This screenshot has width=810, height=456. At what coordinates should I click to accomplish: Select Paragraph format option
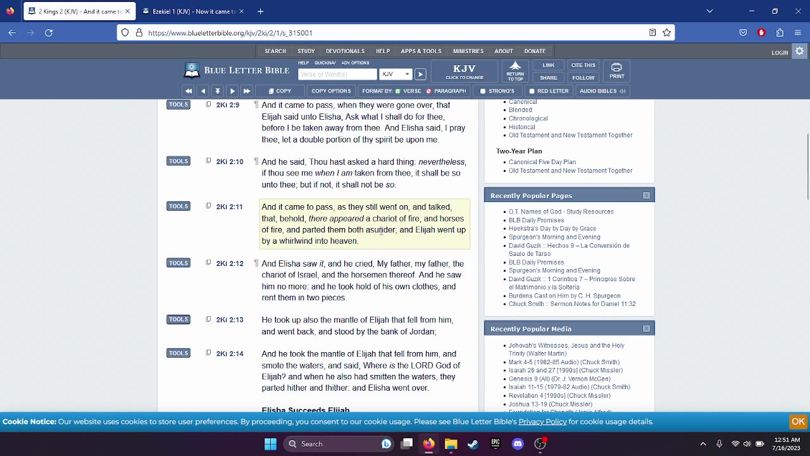[x=446, y=91]
